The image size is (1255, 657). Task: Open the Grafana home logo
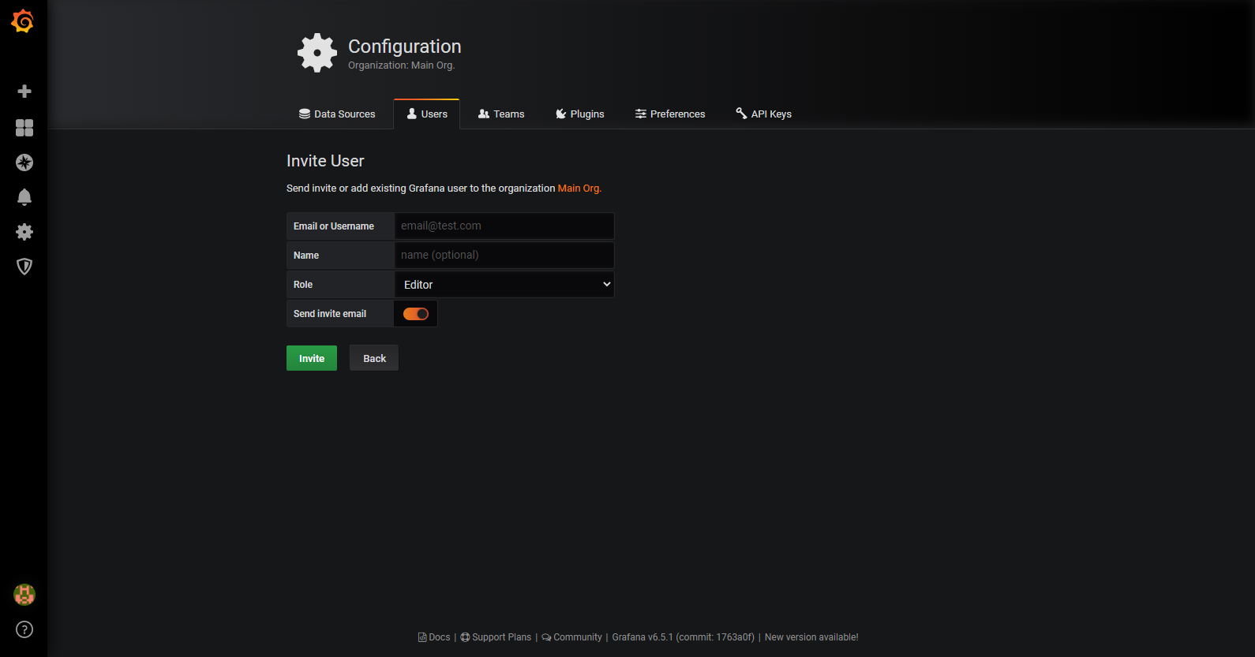click(x=23, y=21)
